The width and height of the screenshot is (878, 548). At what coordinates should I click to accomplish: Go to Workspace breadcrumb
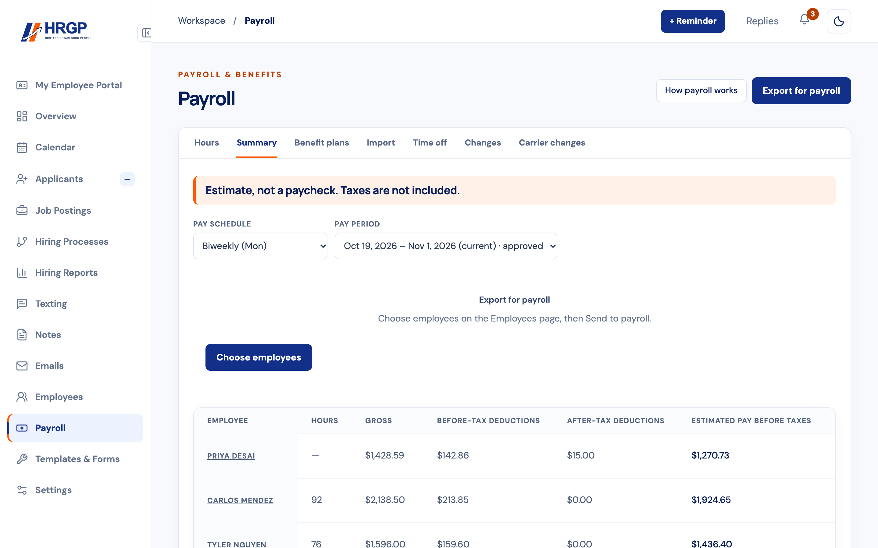pyautogui.click(x=202, y=21)
